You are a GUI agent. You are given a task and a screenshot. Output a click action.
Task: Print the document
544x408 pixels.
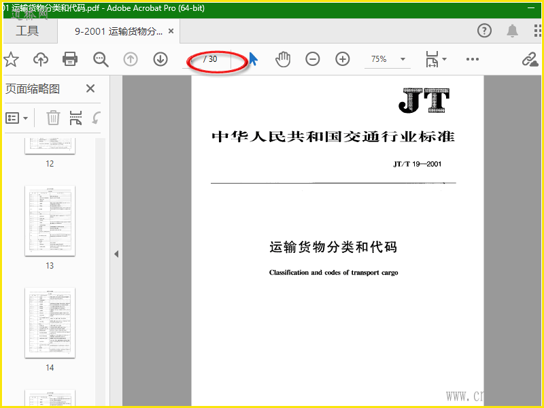[x=70, y=59]
